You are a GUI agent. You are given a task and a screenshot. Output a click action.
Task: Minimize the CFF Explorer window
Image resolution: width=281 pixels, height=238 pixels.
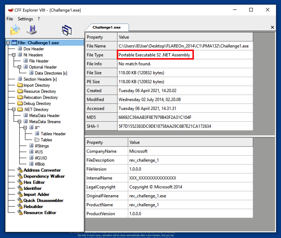(x=235, y=10)
